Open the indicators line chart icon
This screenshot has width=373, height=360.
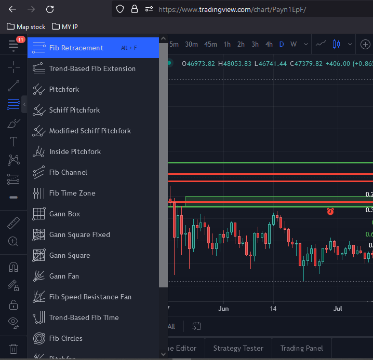coord(321,44)
